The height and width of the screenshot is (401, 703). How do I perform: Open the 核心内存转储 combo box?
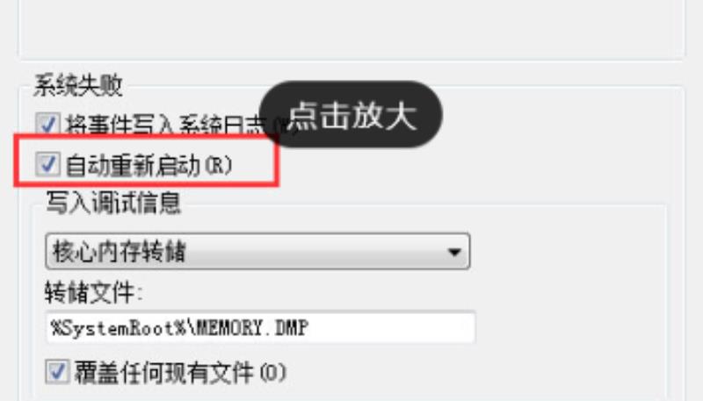pyautogui.click(x=257, y=251)
